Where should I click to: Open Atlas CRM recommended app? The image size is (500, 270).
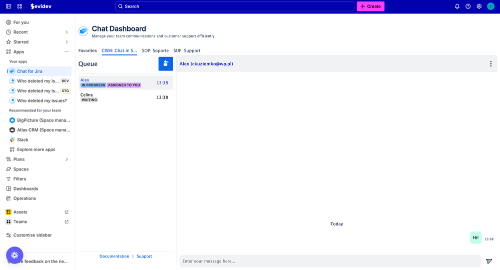(39, 130)
